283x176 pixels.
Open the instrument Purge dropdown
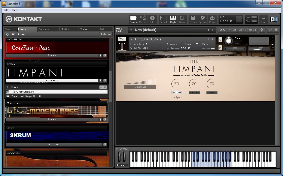(208, 44)
